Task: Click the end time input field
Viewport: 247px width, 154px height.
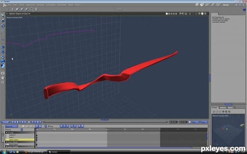Action: point(183,122)
